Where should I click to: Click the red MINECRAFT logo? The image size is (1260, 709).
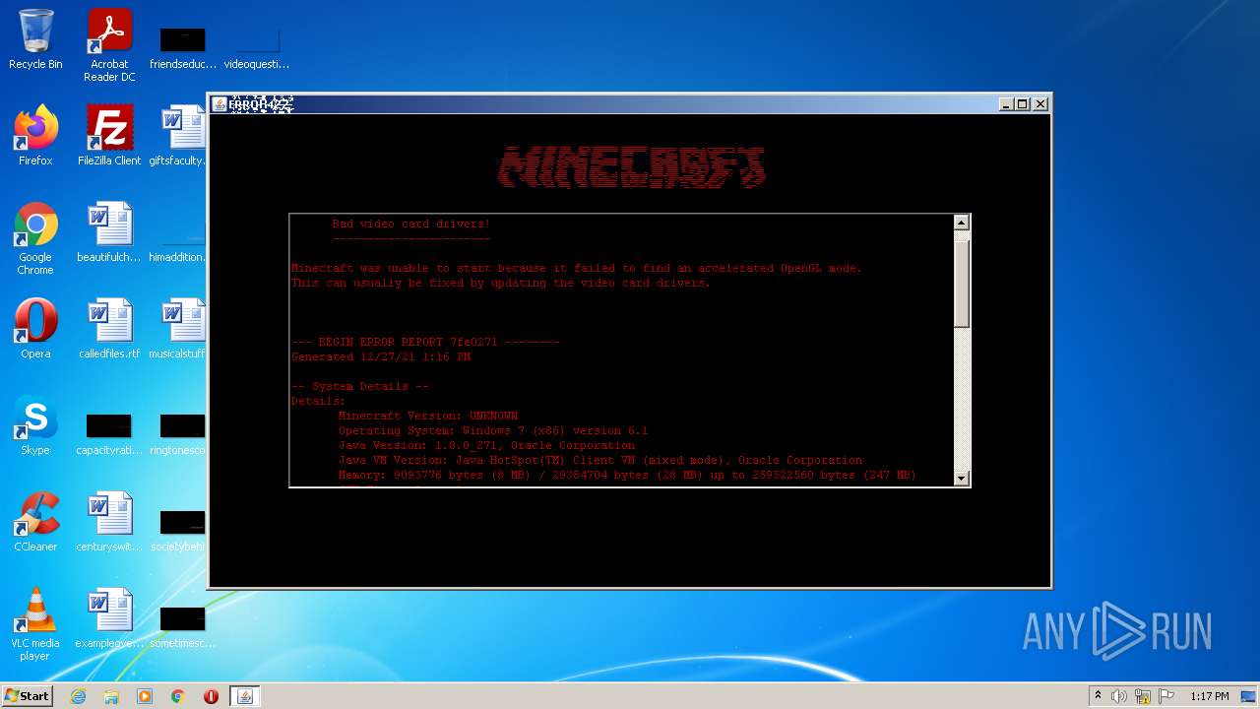pyautogui.click(x=631, y=167)
